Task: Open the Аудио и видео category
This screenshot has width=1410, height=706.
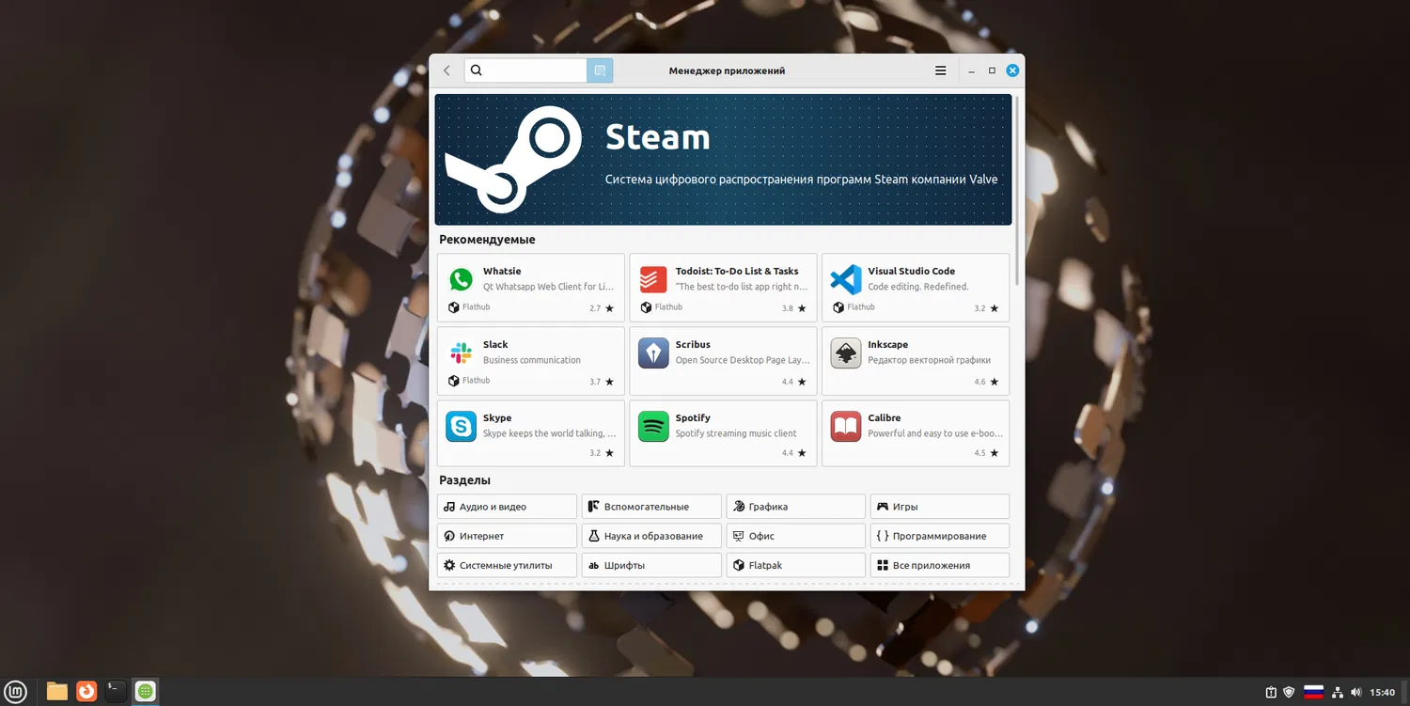Action: coord(507,507)
